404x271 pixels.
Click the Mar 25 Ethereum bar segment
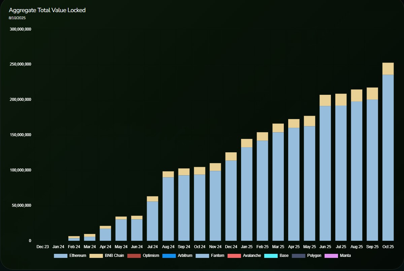click(x=278, y=186)
